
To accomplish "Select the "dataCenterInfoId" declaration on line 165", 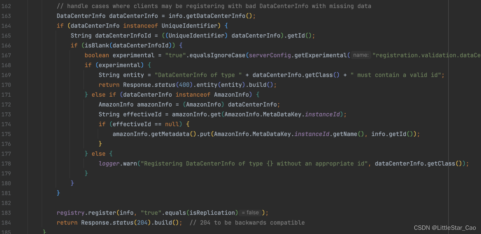I will click(123, 36).
